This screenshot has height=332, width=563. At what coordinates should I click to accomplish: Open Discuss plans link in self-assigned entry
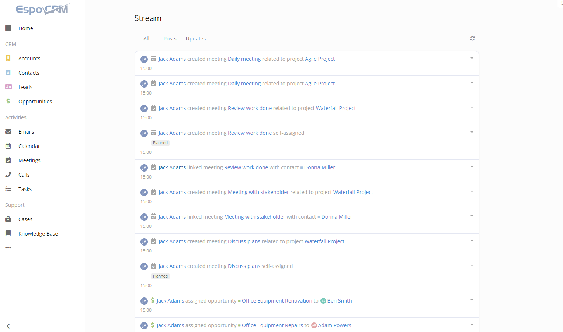[x=244, y=266]
